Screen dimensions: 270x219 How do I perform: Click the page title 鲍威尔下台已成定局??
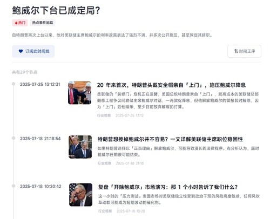pyautogui.click(x=56, y=10)
